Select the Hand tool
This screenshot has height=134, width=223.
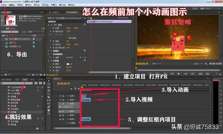49,110
